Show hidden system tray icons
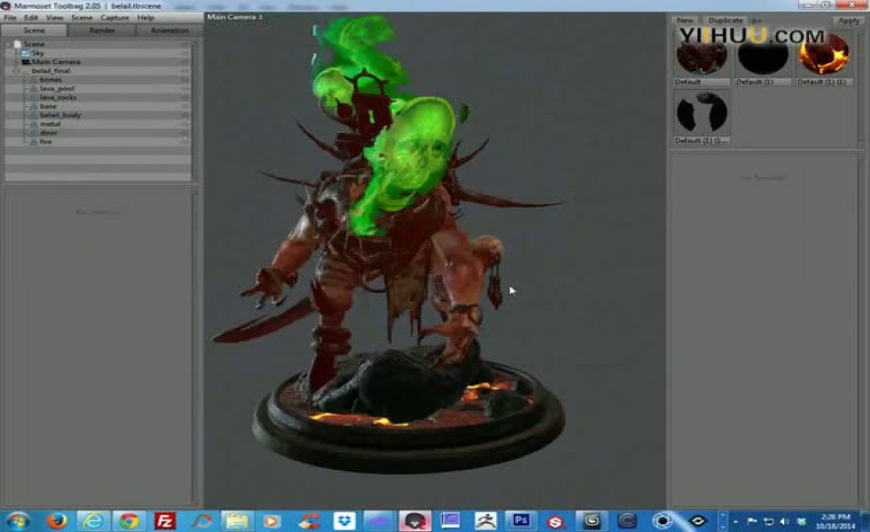This screenshot has width=870, height=532. tap(736, 521)
